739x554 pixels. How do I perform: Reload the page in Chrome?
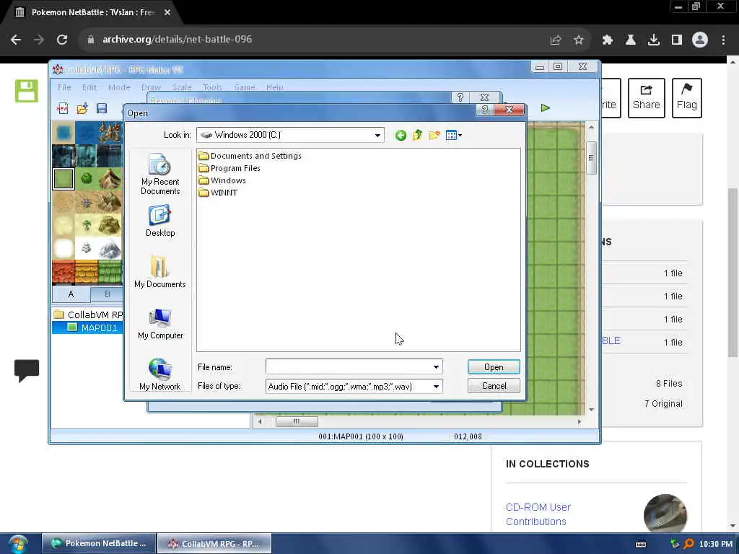(x=62, y=40)
